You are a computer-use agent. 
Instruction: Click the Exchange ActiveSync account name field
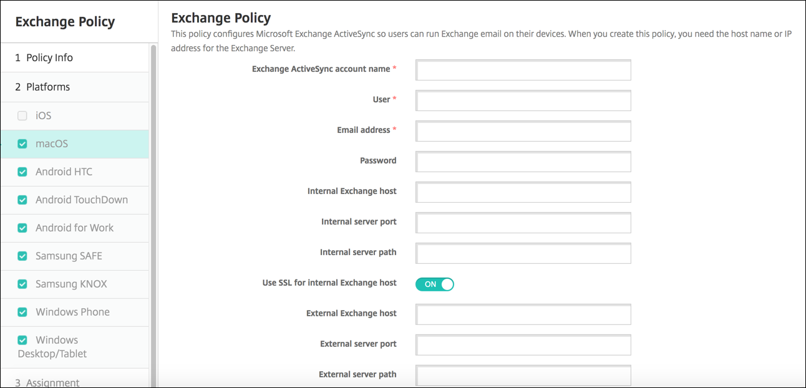pos(523,70)
